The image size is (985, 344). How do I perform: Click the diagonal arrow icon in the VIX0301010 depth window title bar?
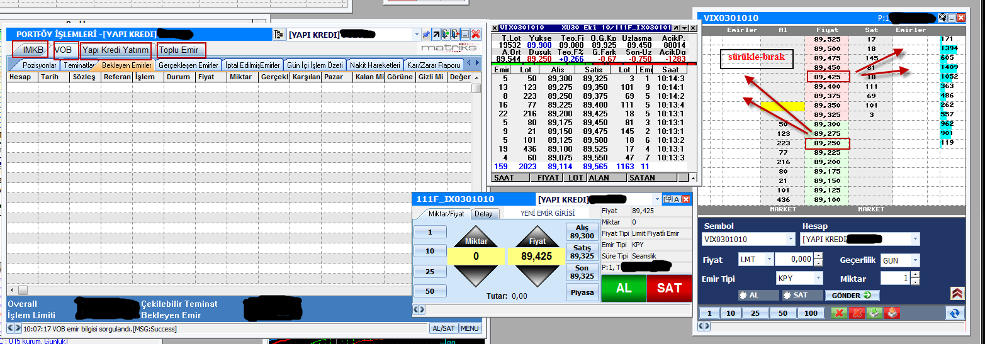click(676, 28)
